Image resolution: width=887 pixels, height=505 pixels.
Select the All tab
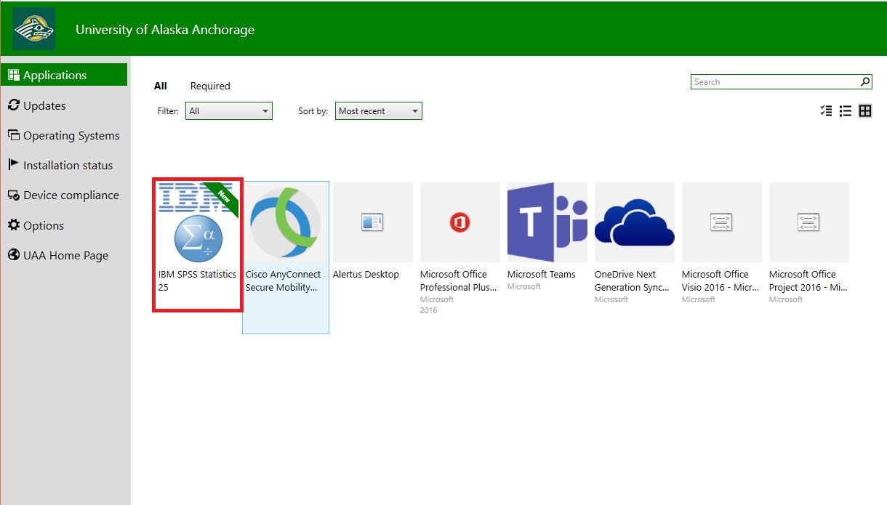point(161,86)
